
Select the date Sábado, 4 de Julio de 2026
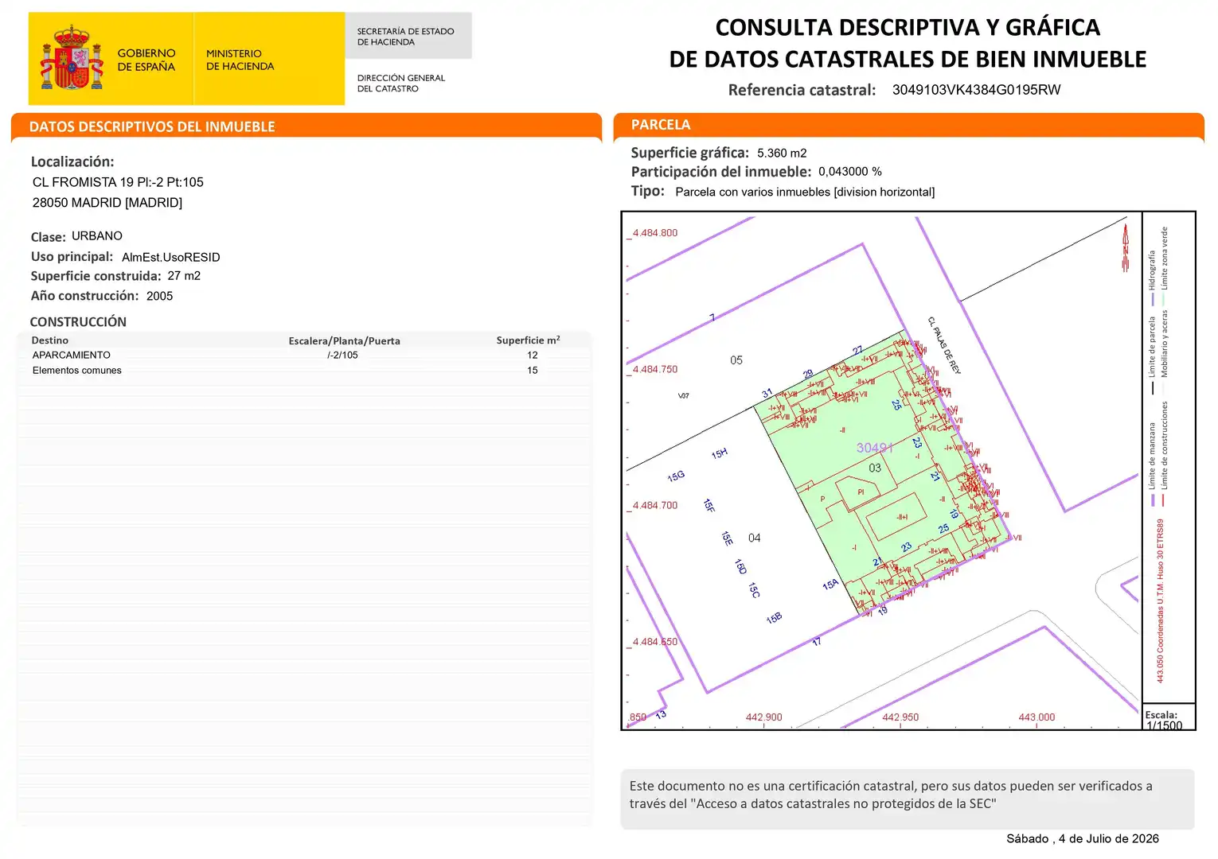1083,839
